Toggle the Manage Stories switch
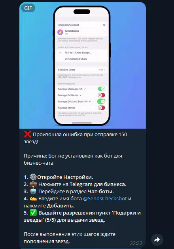 pyautogui.click(x=101, y=108)
